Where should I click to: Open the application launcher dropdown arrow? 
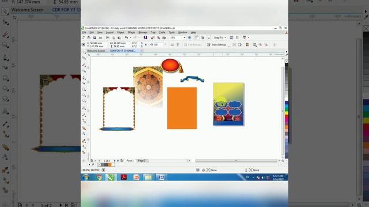coord(248,37)
